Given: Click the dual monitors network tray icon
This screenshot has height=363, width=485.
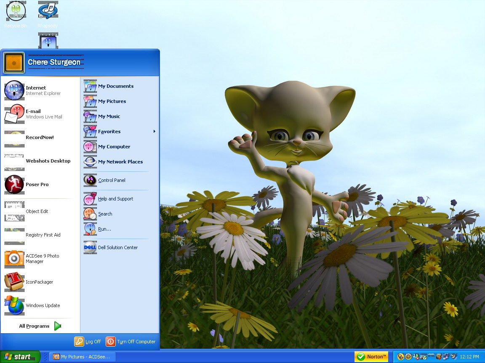Looking at the screenshot, I should click(x=446, y=357).
